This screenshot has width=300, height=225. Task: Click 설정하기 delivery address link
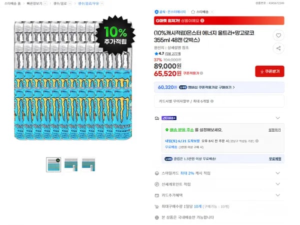click(x=274, y=130)
